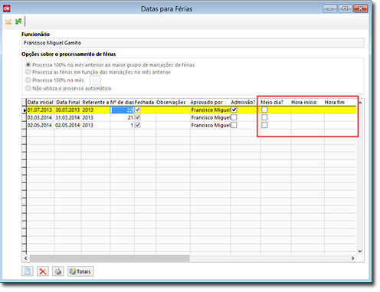Click the row selector arrow for the first row

25,110
